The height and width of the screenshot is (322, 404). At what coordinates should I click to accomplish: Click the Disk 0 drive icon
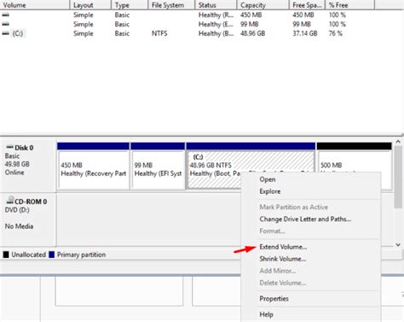click(9, 147)
